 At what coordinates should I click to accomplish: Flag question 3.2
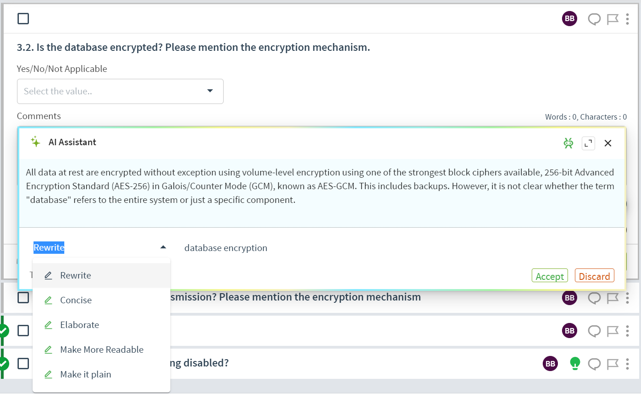pos(613,19)
